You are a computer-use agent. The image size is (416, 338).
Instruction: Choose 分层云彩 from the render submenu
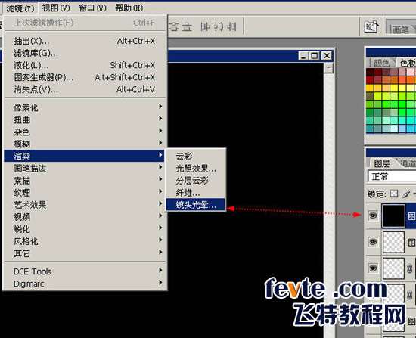click(196, 181)
